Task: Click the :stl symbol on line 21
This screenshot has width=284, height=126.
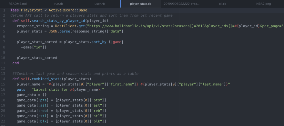Action: click(42, 116)
